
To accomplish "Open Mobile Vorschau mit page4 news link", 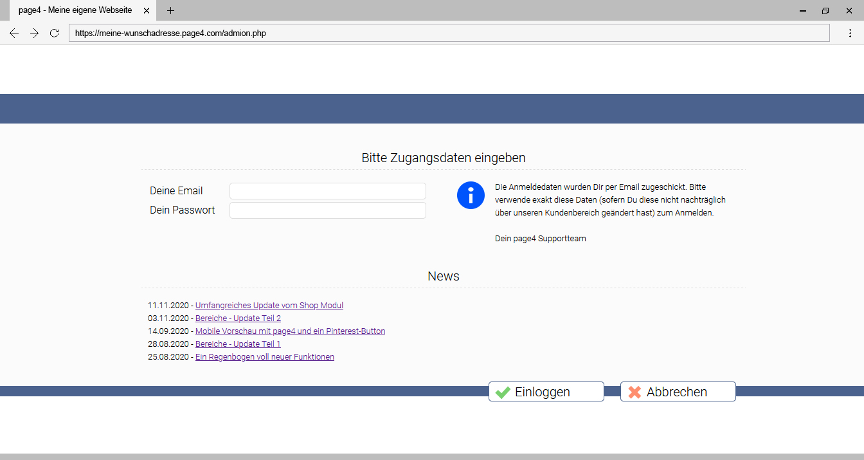I will (290, 331).
